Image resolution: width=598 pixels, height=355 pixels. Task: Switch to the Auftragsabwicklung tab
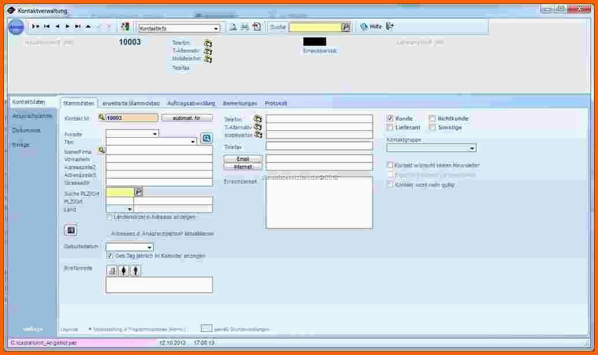tap(191, 103)
